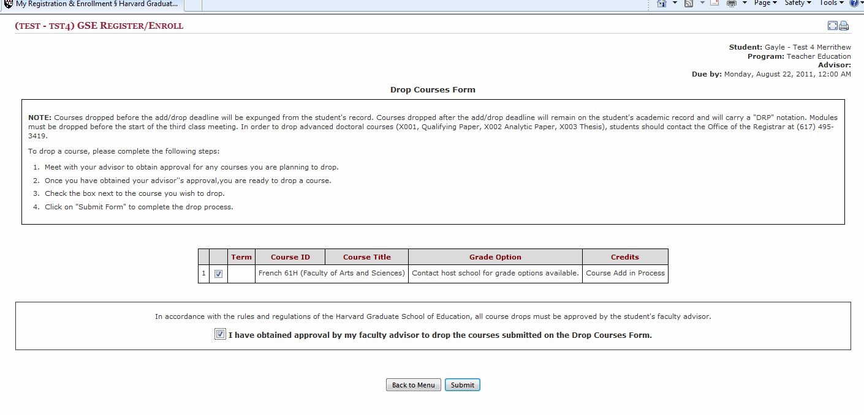Open a new blank browser tab
The image size is (864, 415).
coord(192,4)
